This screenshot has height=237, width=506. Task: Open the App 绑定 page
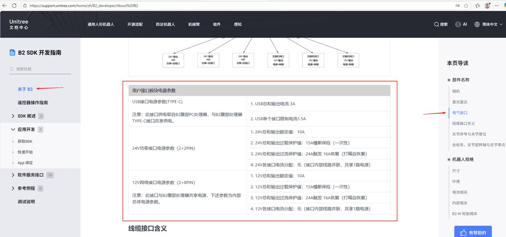point(25,163)
